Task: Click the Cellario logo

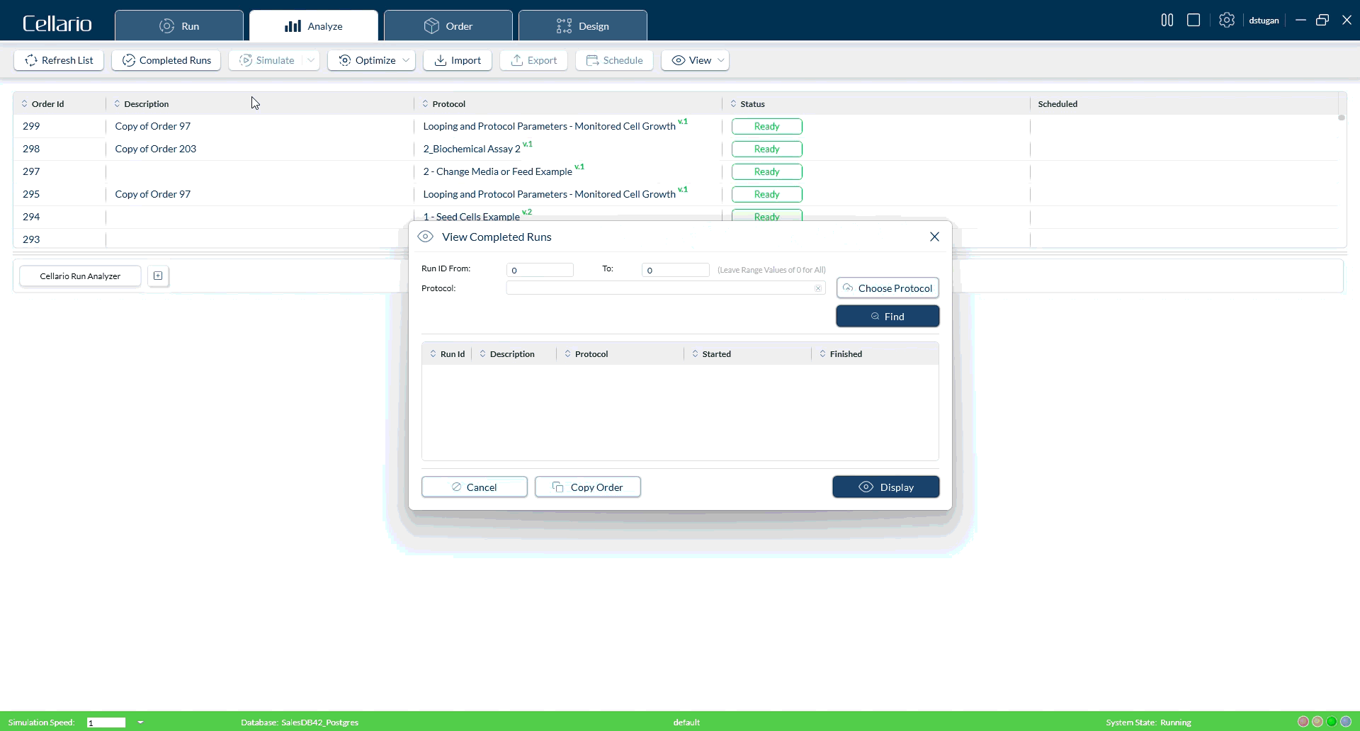Action: pyautogui.click(x=57, y=24)
